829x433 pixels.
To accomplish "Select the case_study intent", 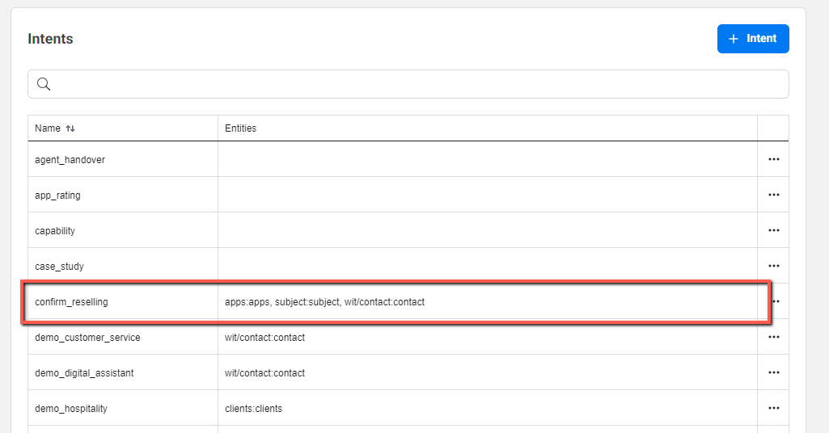I will 59,266.
